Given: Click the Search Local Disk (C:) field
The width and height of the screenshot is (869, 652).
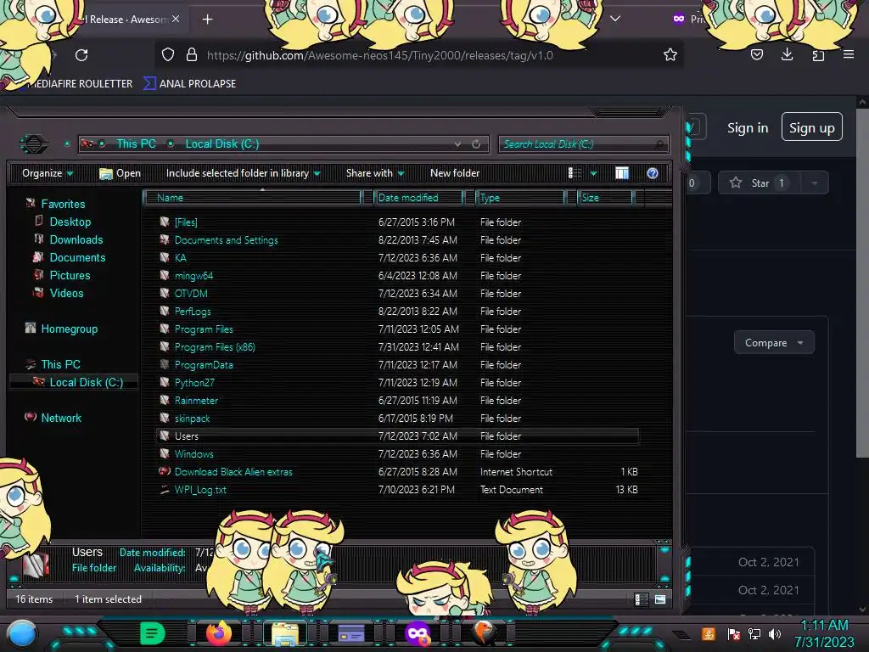Looking at the screenshot, I should [583, 144].
